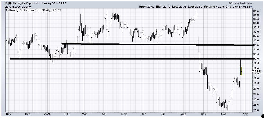
Task: Click the Sep month label on time axis
Action: click(203, 114)
